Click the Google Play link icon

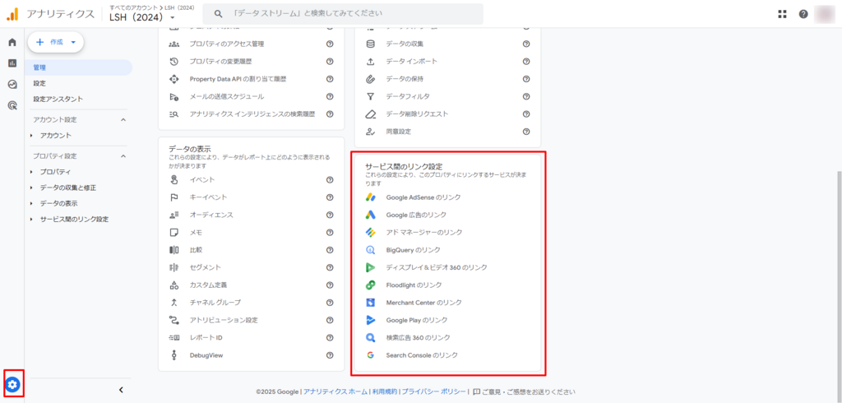point(370,320)
